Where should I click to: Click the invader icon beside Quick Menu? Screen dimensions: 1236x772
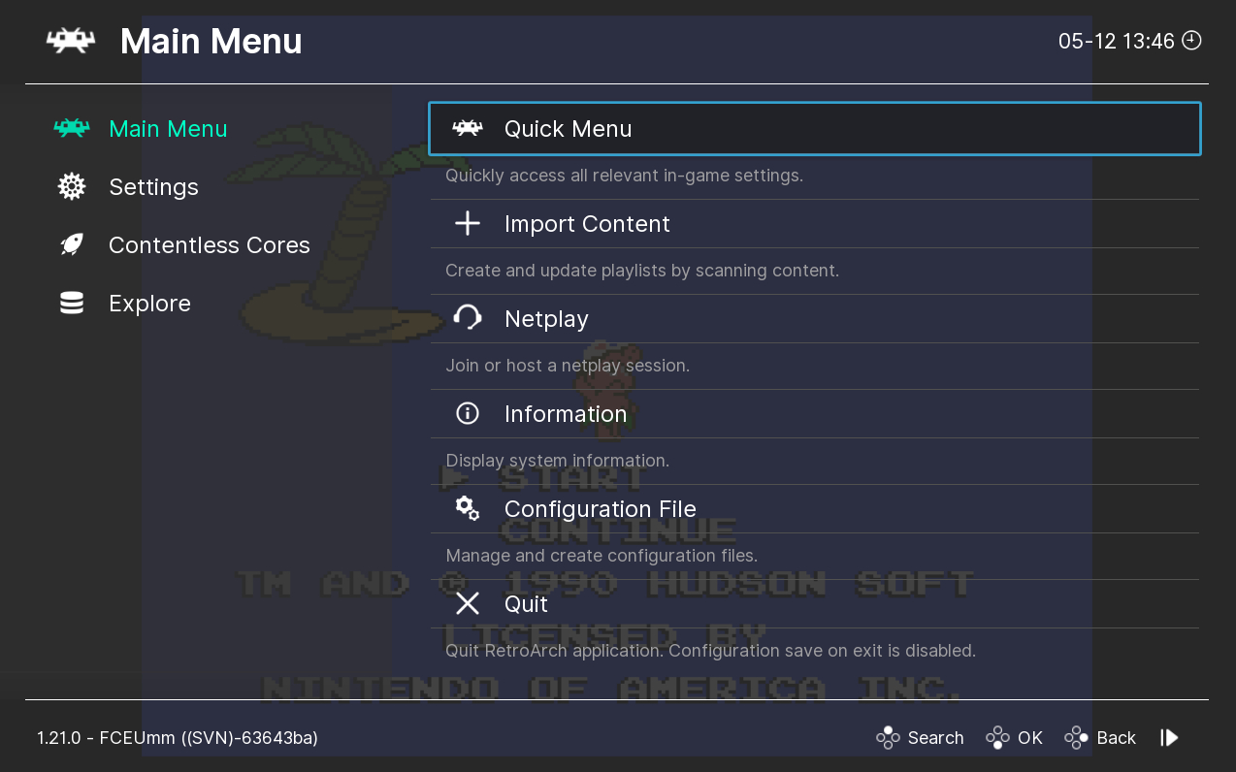(468, 129)
